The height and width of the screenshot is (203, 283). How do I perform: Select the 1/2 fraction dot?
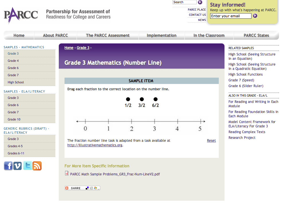coord(128,99)
